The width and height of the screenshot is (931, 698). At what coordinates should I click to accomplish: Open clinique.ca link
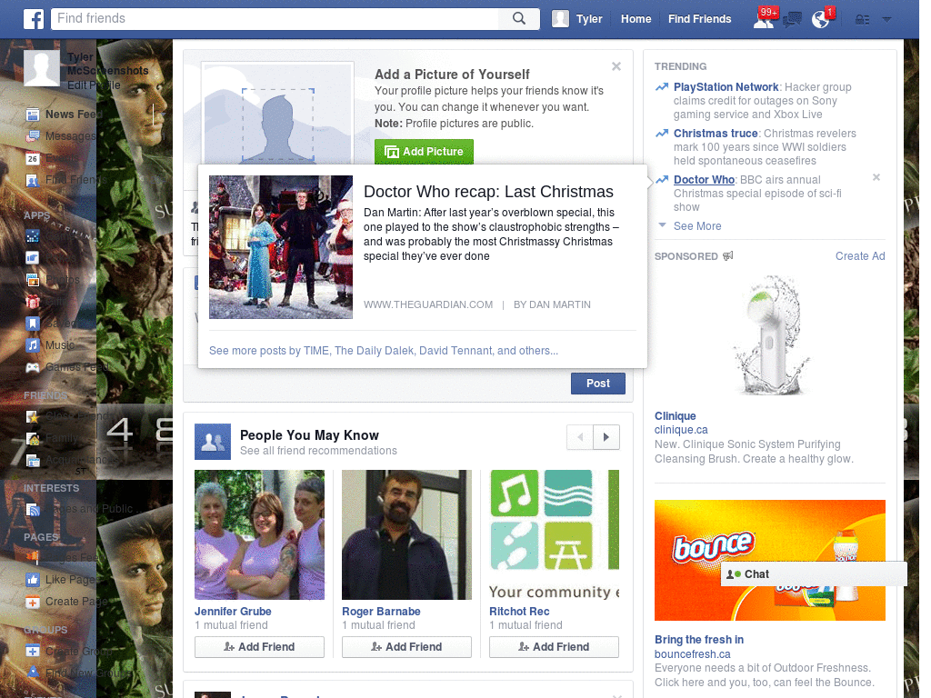coord(681,430)
